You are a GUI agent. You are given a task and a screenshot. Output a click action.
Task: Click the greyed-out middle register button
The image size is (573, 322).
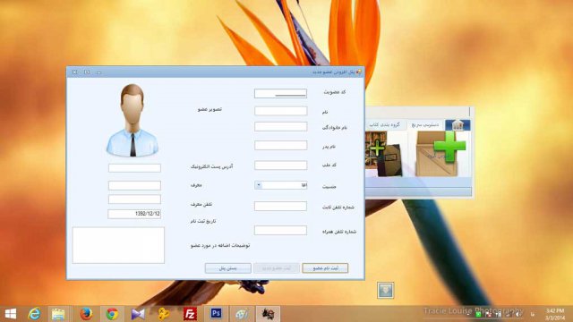pos(277,268)
